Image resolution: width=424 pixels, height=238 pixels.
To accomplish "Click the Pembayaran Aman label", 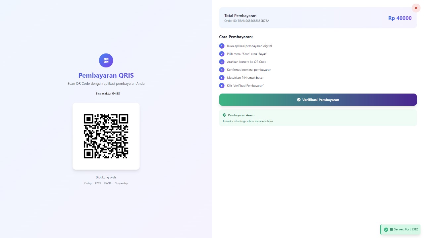I will pos(241,115).
